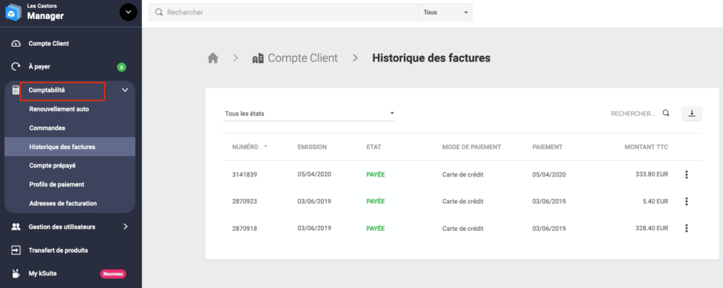This screenshot has height=288, width=723.
Task: Select the Comptabilité menu label
Action: click(x=47, y=90)
